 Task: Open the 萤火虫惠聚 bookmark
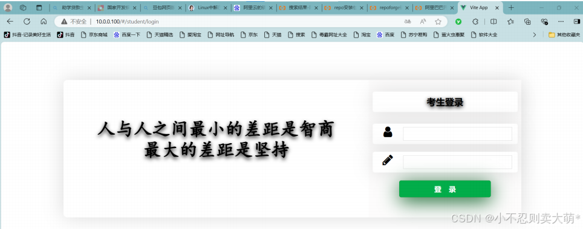(x=449, y=35)
